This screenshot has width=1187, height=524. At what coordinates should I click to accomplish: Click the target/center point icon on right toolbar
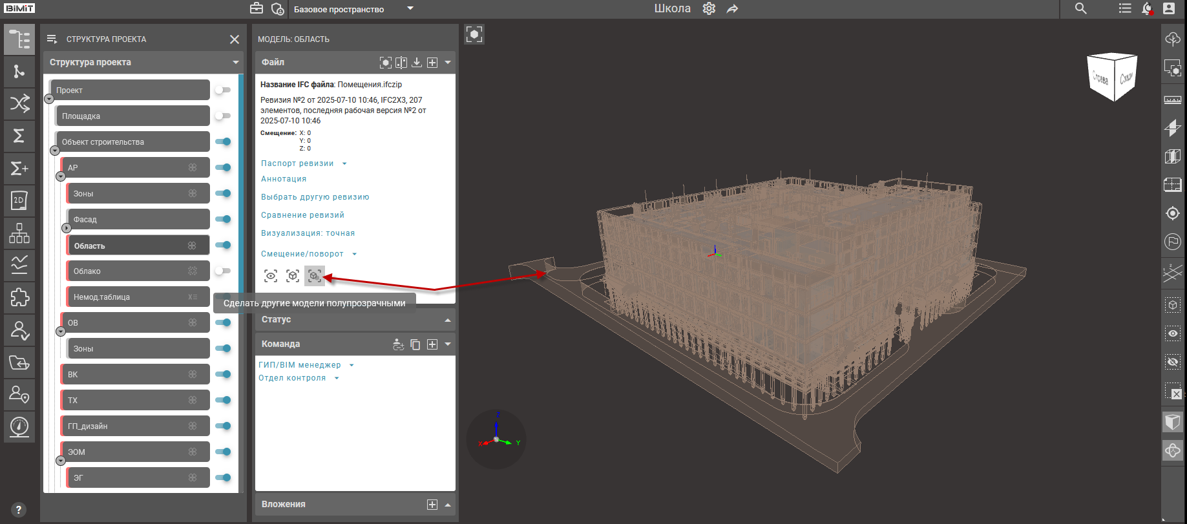tap(1173, 213)
